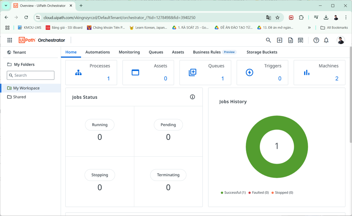The height and width of the screenshot is (216, 352).
Task: Click the green Successful donut chart ring
Action: coord(253,147)
